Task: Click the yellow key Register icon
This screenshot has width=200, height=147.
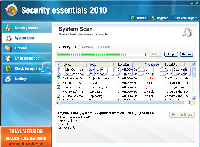Action: (x=153, y=18)
